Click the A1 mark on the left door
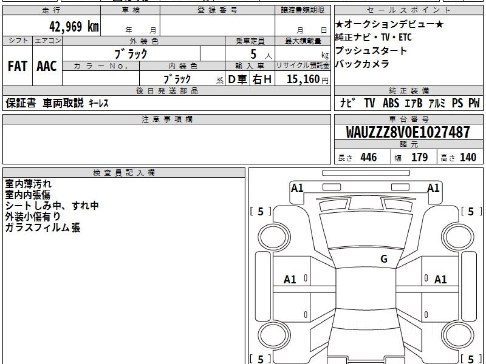The width and height of the screenshot is (486, 364). tap(290, 279)
